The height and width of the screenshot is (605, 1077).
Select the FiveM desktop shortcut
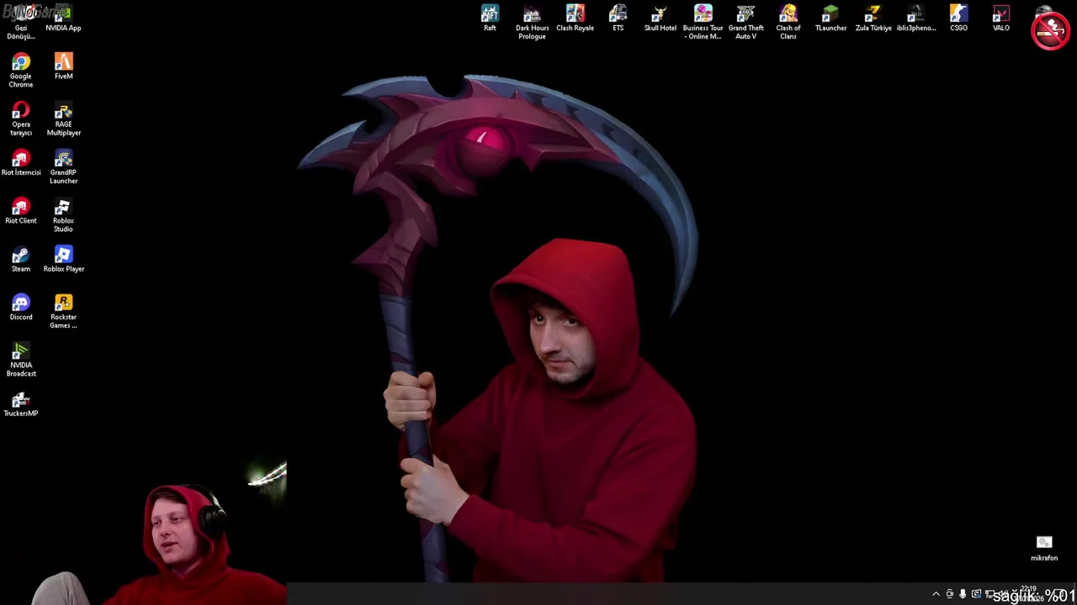(63, 66)
